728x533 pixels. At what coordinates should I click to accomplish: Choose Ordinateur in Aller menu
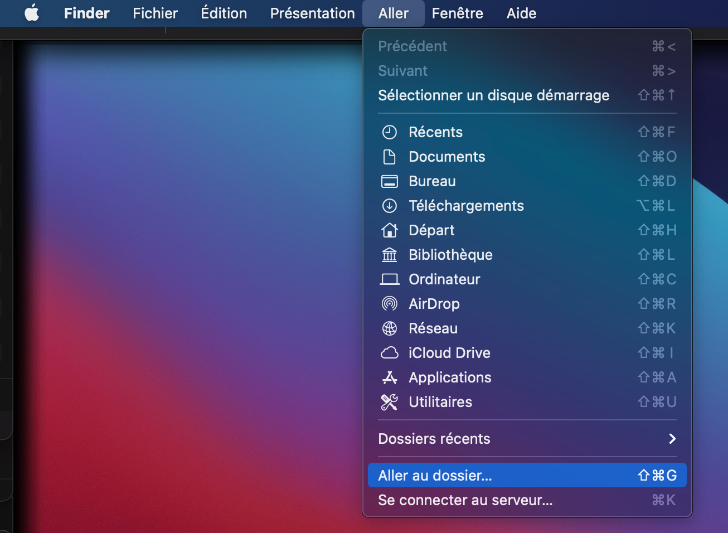527,279
